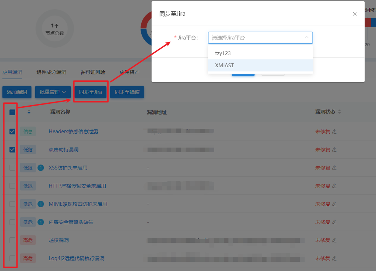The height and width of the screenshot is (271, 376).
Task: Open HTTP严格传输安全未启用 link
Action: 77,186
